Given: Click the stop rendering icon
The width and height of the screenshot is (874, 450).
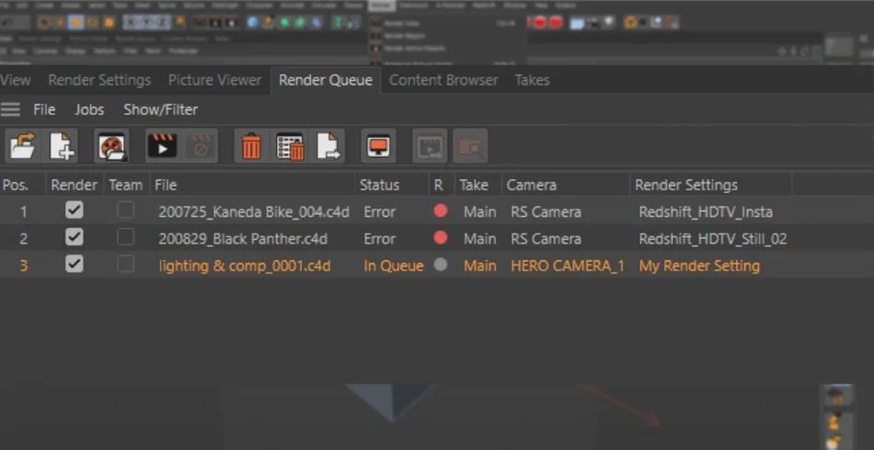Looking at the screenshot, I should click(201, 146).
